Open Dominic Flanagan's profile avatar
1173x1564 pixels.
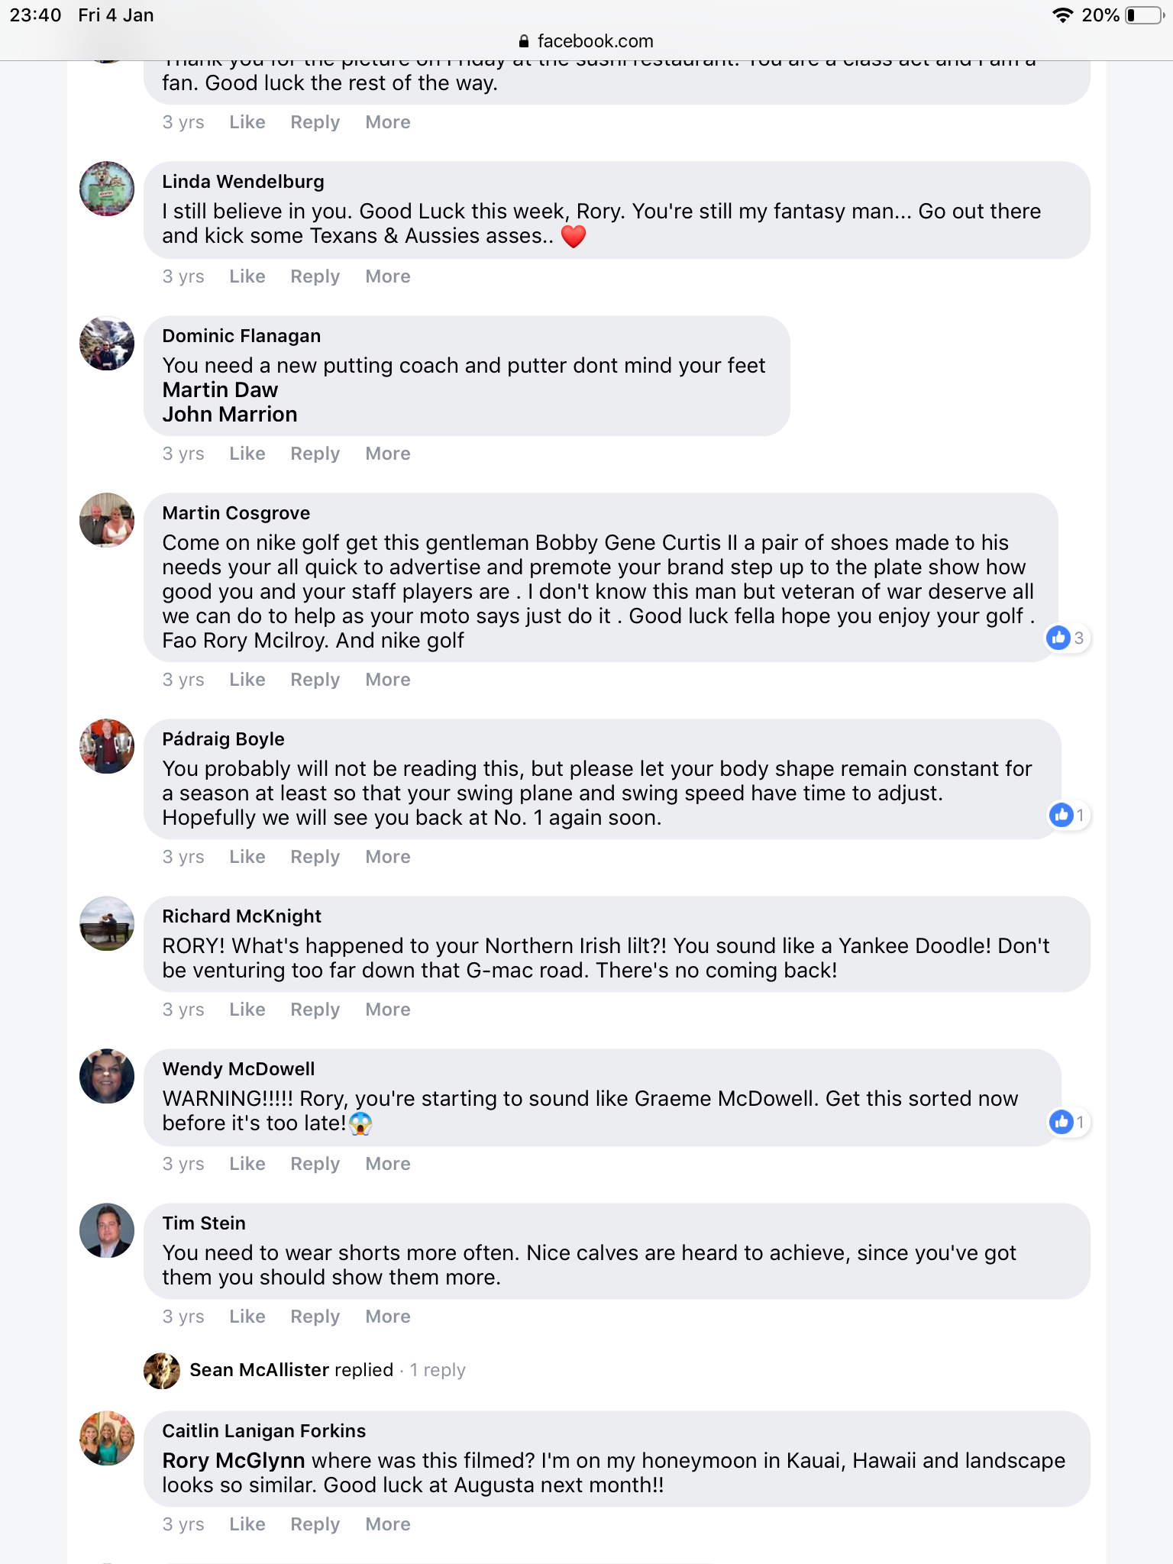(x=107, y=344)
